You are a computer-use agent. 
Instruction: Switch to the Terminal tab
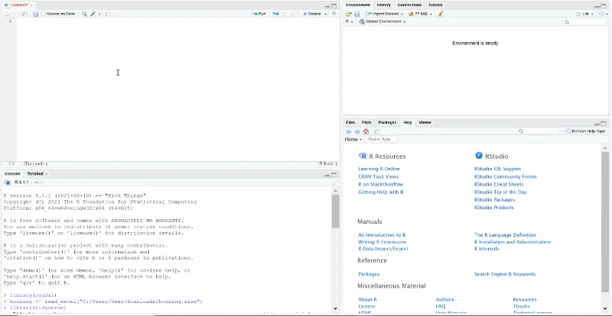point(35,174)
